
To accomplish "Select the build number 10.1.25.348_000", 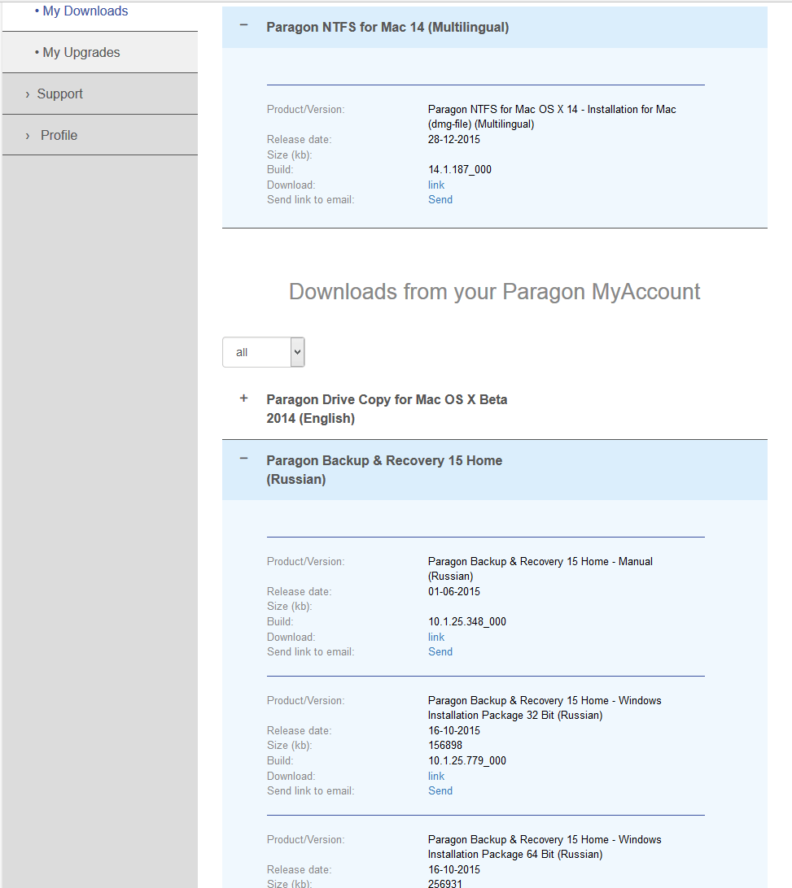I will pos(467,622).
